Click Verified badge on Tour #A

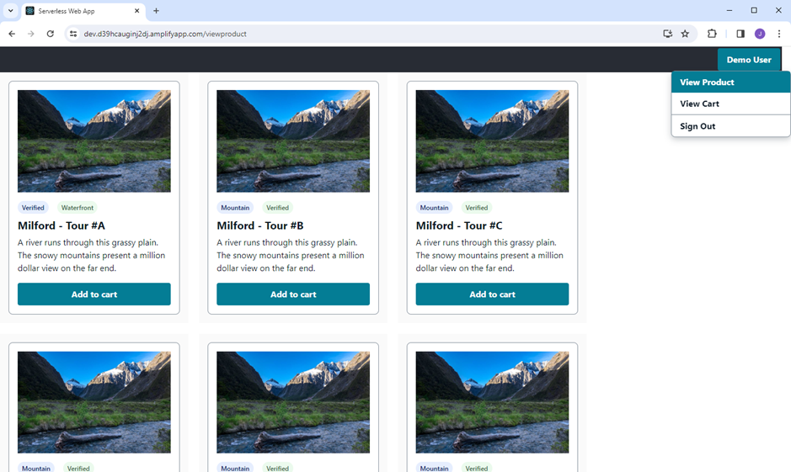33,208
